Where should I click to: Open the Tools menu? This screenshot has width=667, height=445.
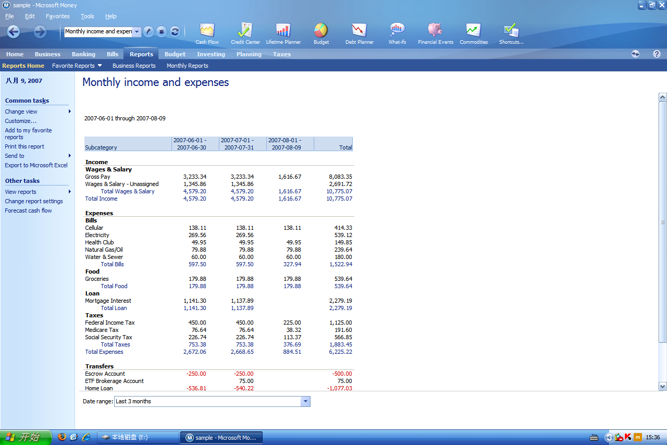[87, 16]
